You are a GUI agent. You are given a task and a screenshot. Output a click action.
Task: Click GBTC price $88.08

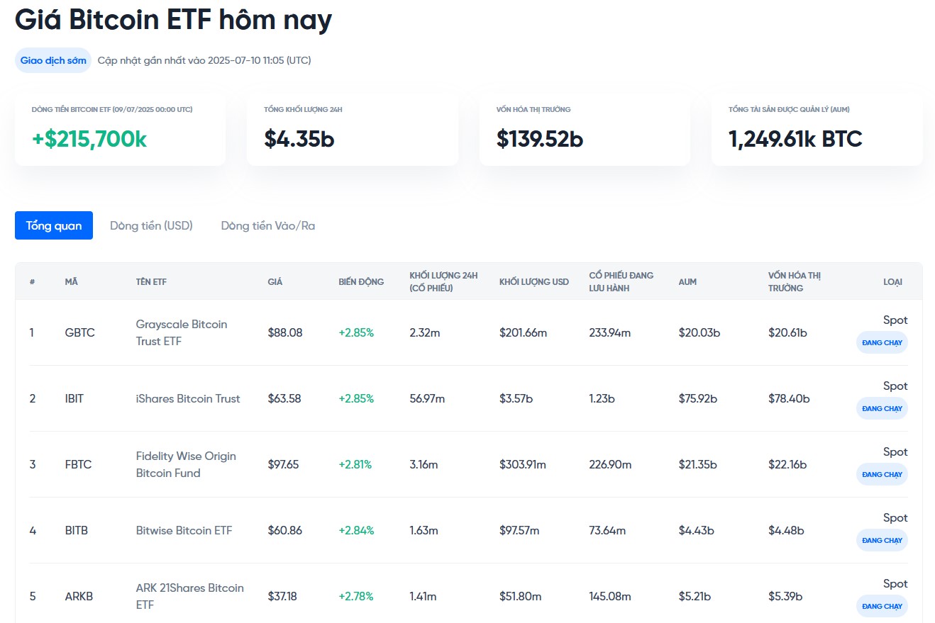(285, 332)
